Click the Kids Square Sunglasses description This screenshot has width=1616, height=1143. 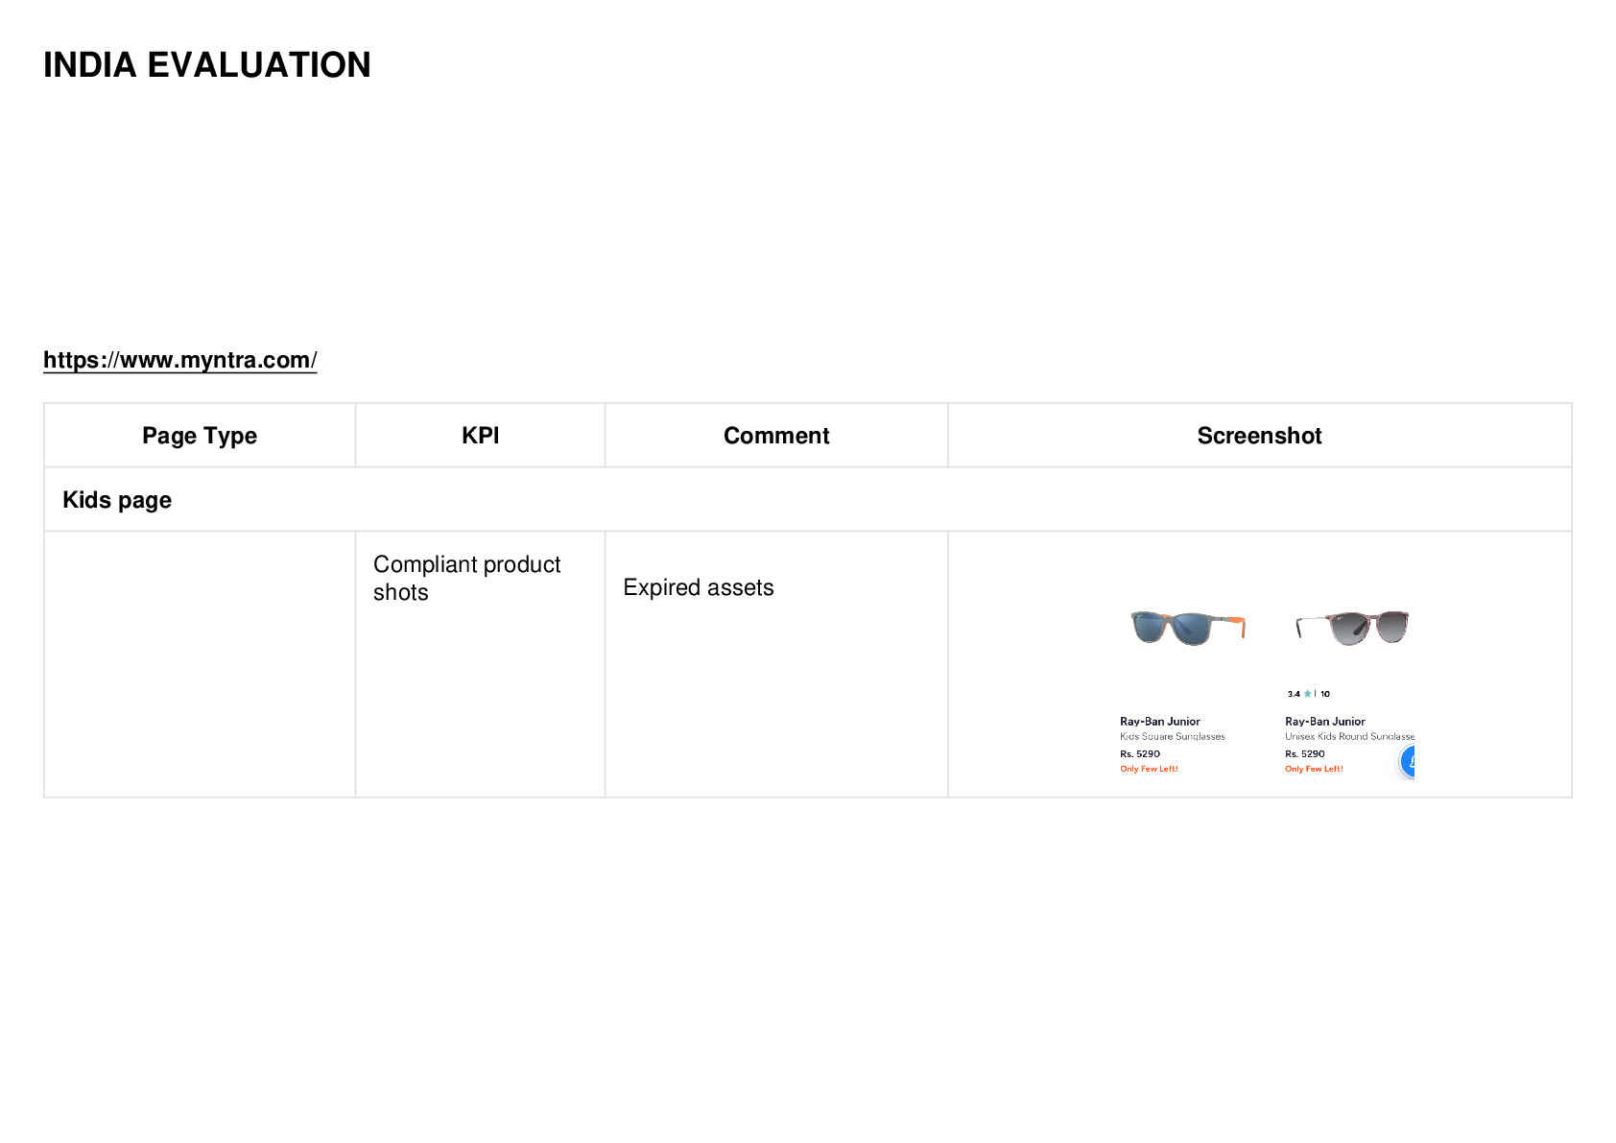(x=1172, y=737)
